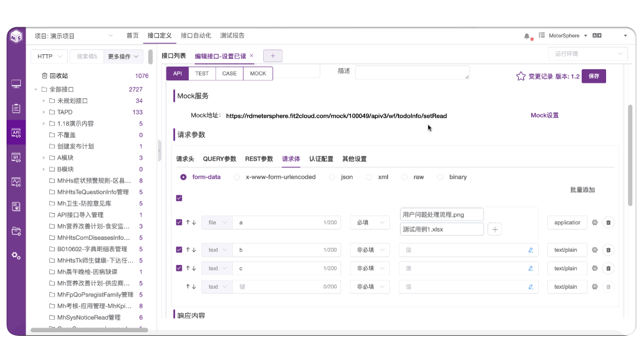
Task: Open the system settings gears sidebar icon
Action: (x=16, y=256)
